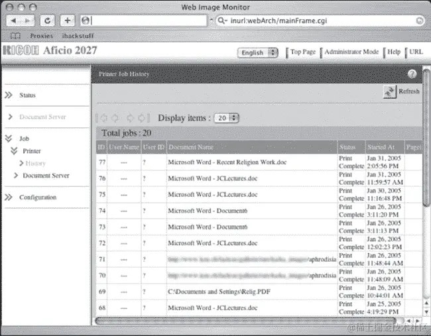This screenshot has width=431, height=336.
Task: Select History under Printer
Action: 35,164
